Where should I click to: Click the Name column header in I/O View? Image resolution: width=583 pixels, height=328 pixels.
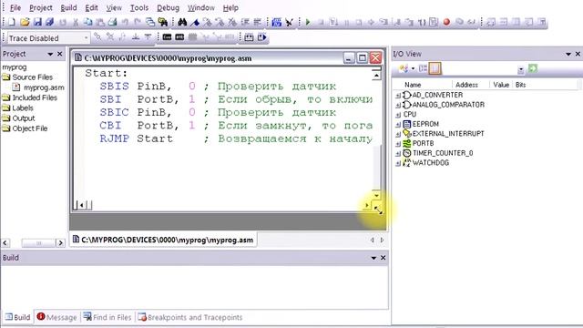pos(413,85)
